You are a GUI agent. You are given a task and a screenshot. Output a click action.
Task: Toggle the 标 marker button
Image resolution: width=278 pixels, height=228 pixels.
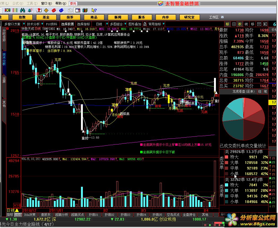click(x=228, y=24)
